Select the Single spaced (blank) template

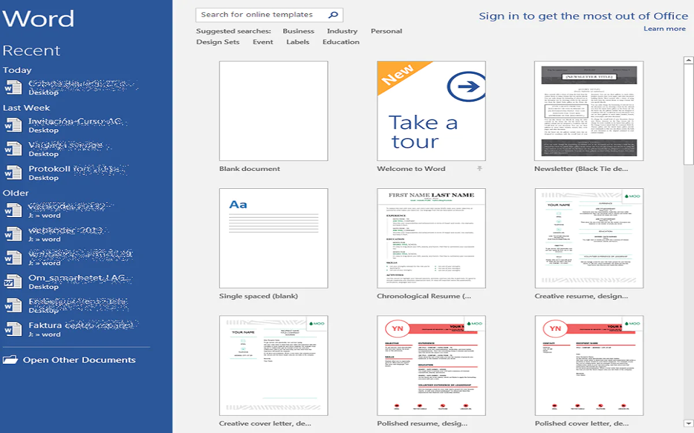pos(274,238)
